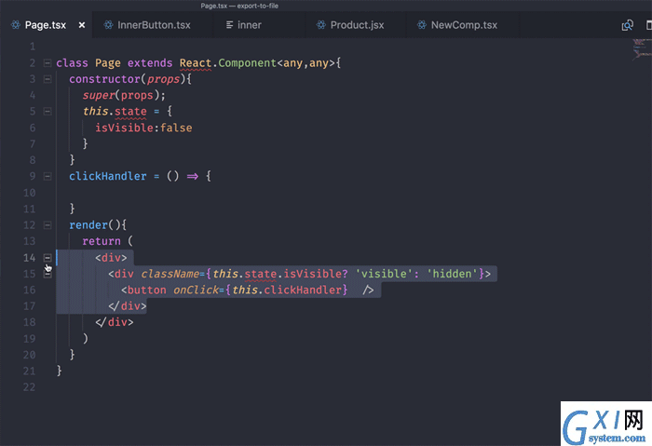Click 'clickHandler' definition on line 9
652x446 pixels.
point(108,176)
